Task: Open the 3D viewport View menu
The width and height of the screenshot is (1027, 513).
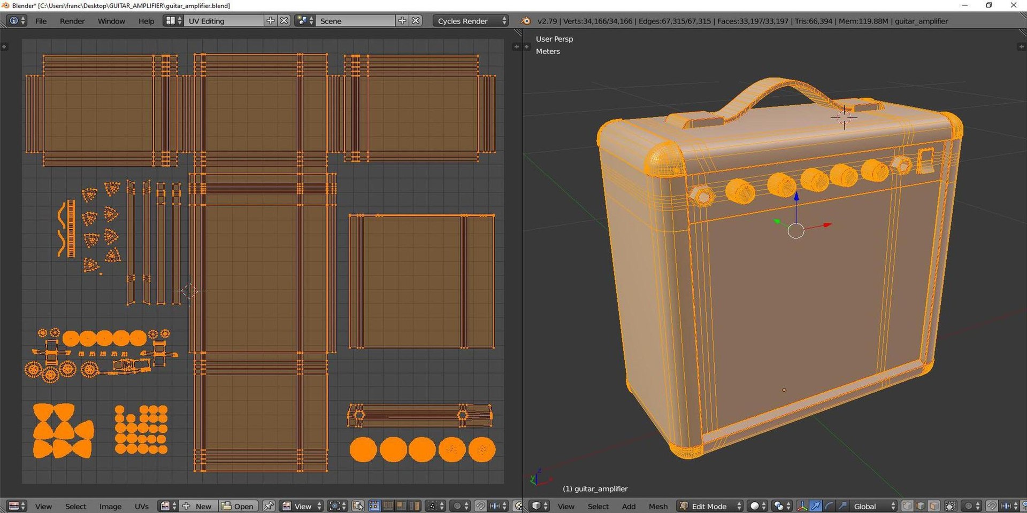Action: [566, 506]
